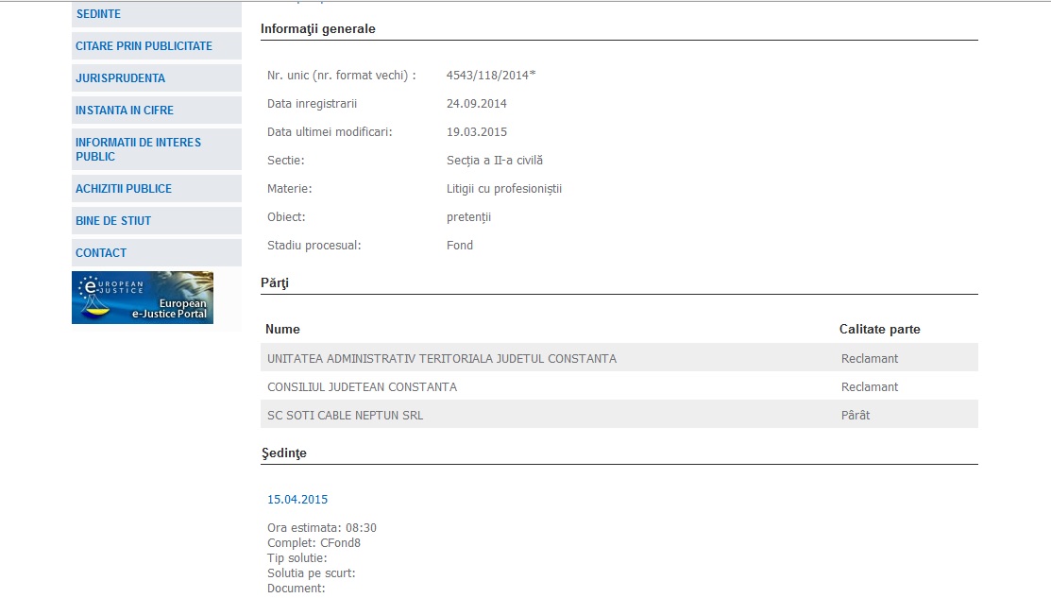
Task: Click the Pârât role cell
Action: pyautogui.click(x=856, y=416)
